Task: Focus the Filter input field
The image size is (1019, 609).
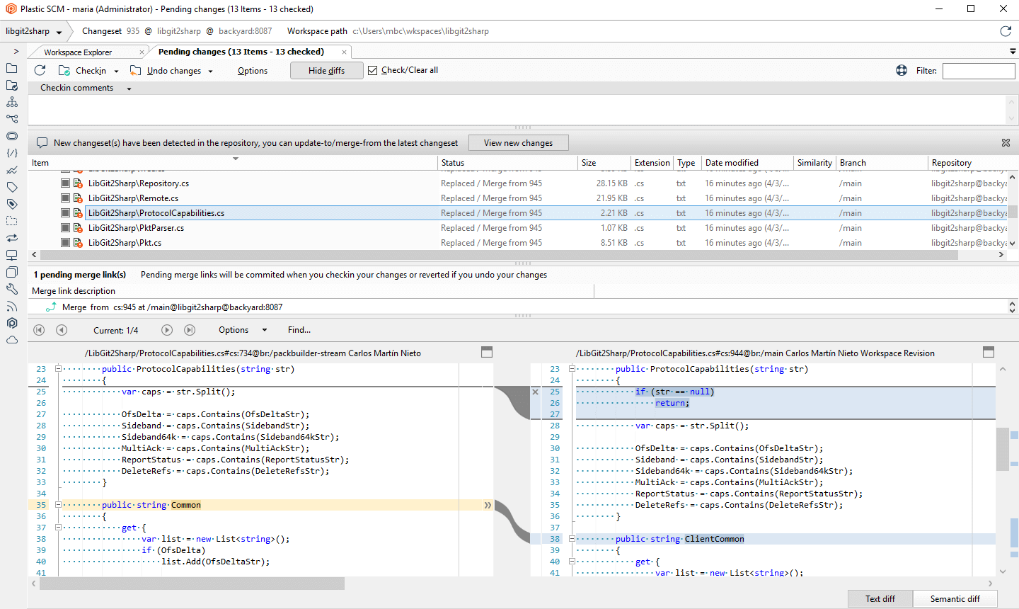Action: tap(979, 71)
